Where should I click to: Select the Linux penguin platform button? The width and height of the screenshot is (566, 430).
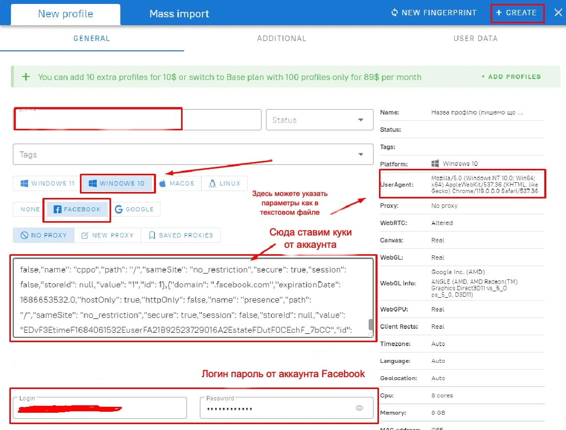point(225,184)
